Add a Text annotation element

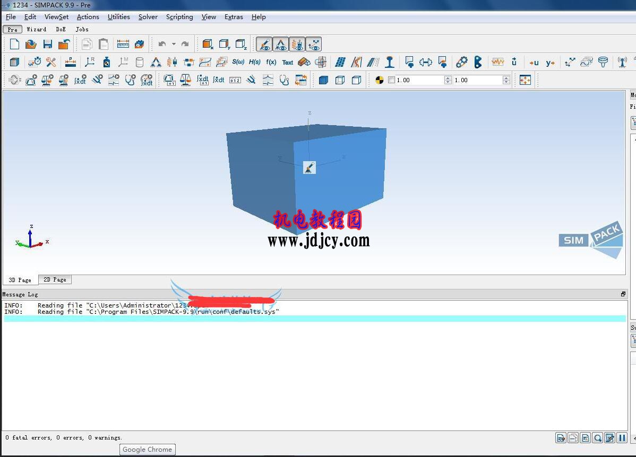click(288, 63)
